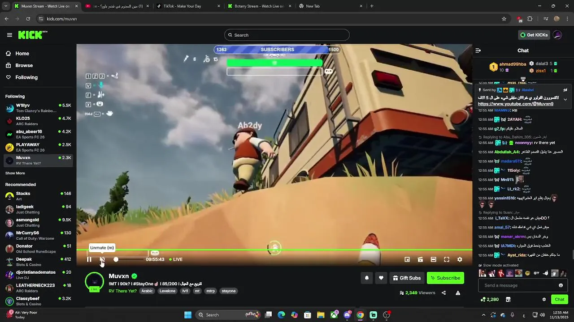The height and width of the screenshot is (322, 574).
Task: Click the green Chat send button
Action: (x=560, y=300)
